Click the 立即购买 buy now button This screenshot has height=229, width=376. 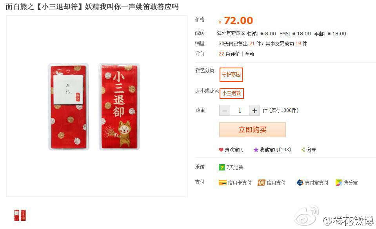click(x=252, y=130)
